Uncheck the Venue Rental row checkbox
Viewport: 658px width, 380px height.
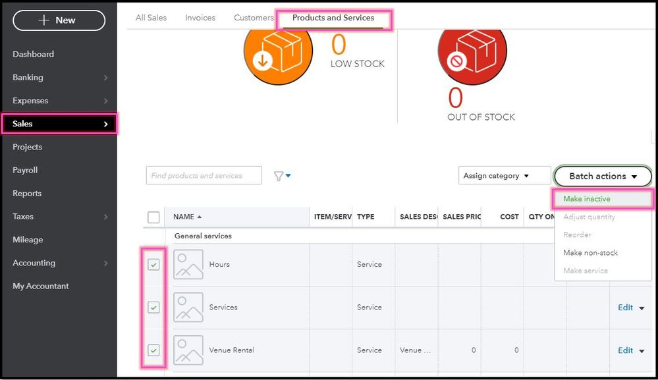pyautogui.click(x=153, y=350)
